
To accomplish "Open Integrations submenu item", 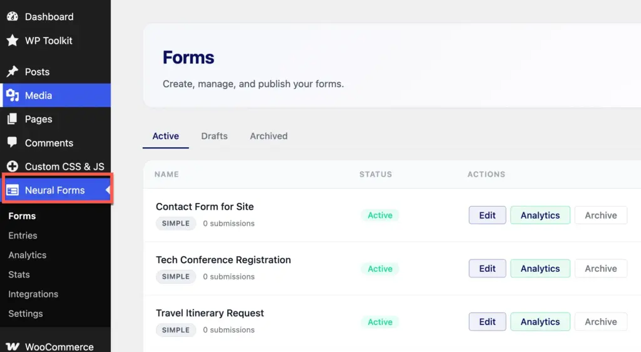I will pyautogui.click(x=33, y=294).
